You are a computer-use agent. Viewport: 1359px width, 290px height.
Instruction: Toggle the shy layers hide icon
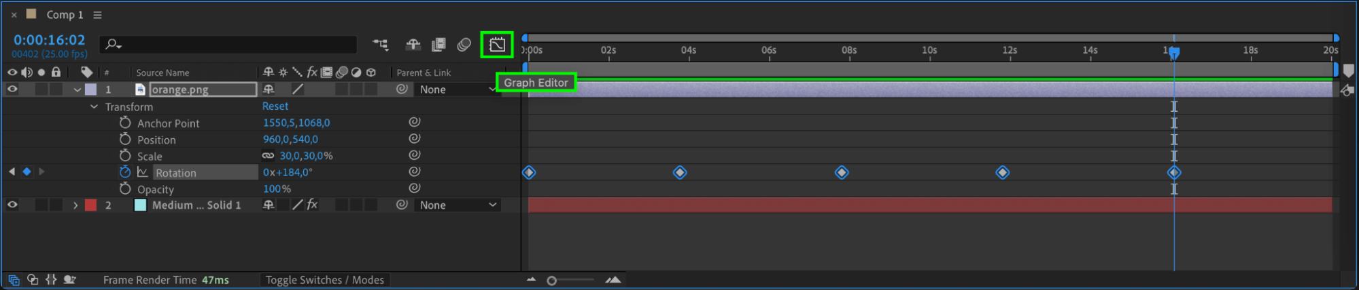click(x=413, y=45)
